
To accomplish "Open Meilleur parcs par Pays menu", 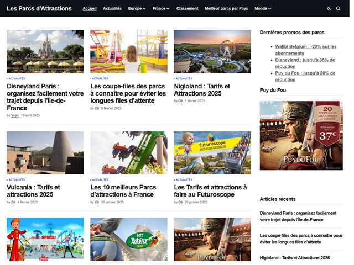I will (x=226, y=9).
